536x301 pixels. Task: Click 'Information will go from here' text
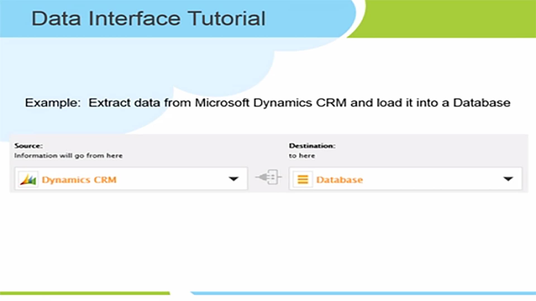click(68, 156)
